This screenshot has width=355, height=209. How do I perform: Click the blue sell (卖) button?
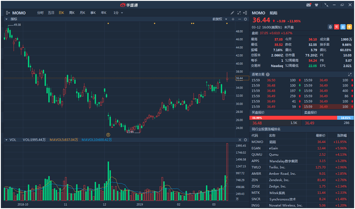tap(343, 27)
